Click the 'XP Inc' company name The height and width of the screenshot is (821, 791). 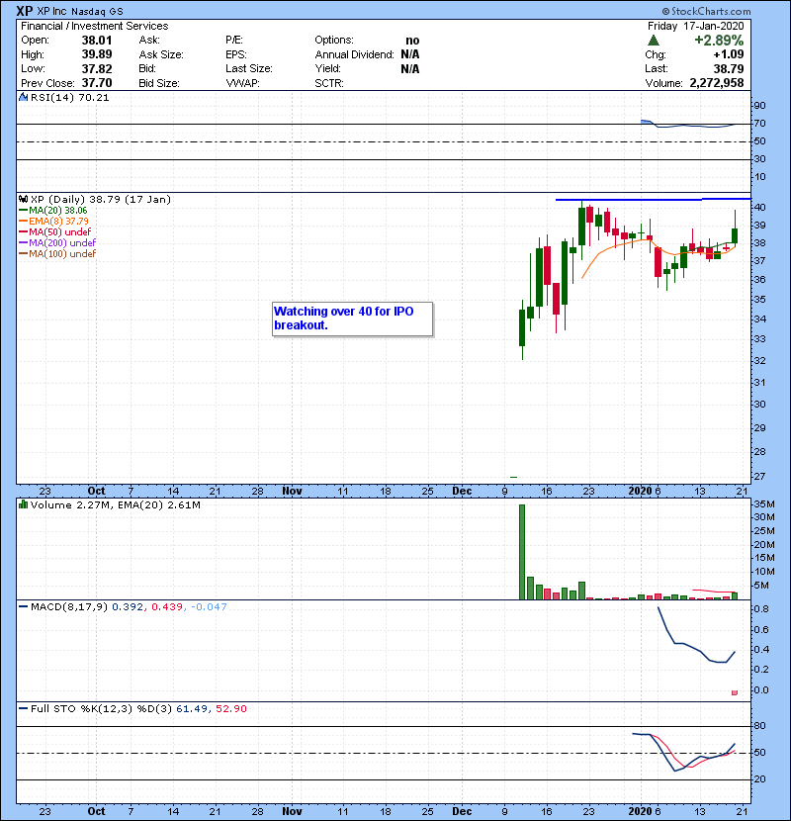click(51, 11)
